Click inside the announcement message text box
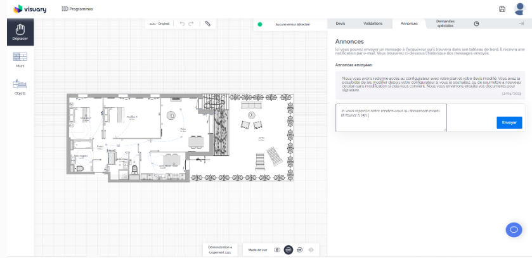 click(x=391, y=117)
